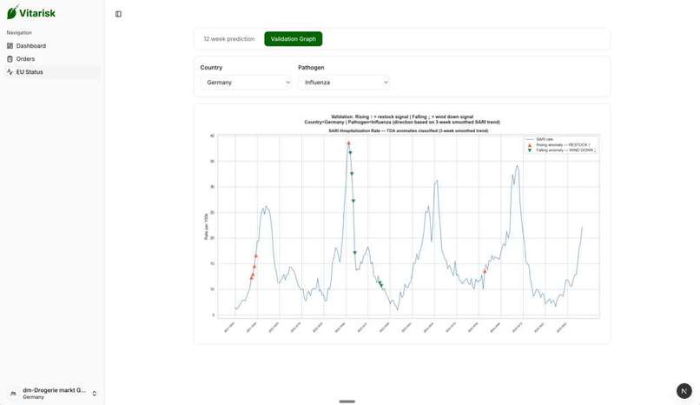Click the Rising anomaly RESTOCK legend entry

click(560, 145)
